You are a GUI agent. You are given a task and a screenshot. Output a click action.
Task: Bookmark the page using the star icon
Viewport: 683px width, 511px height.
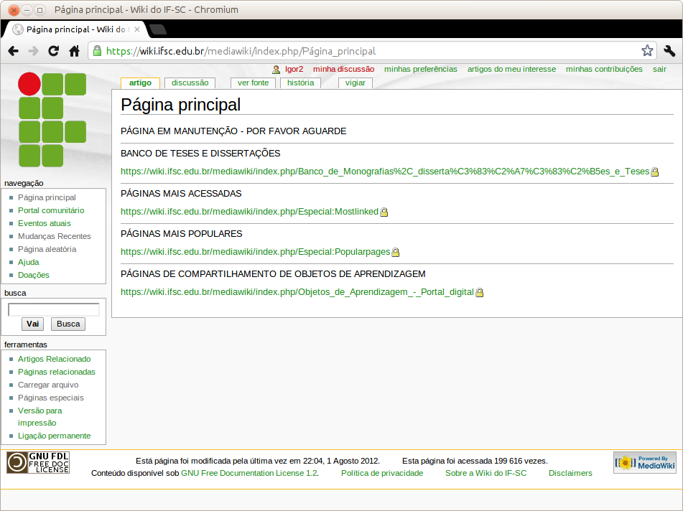[646, 51]
